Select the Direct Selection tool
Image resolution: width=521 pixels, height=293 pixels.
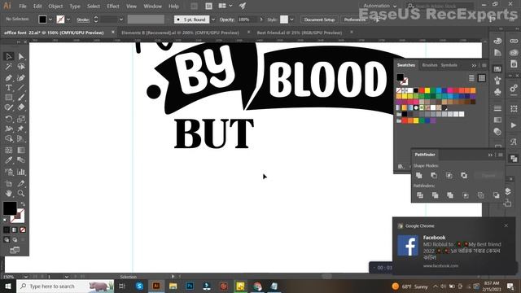coord(21,56)
